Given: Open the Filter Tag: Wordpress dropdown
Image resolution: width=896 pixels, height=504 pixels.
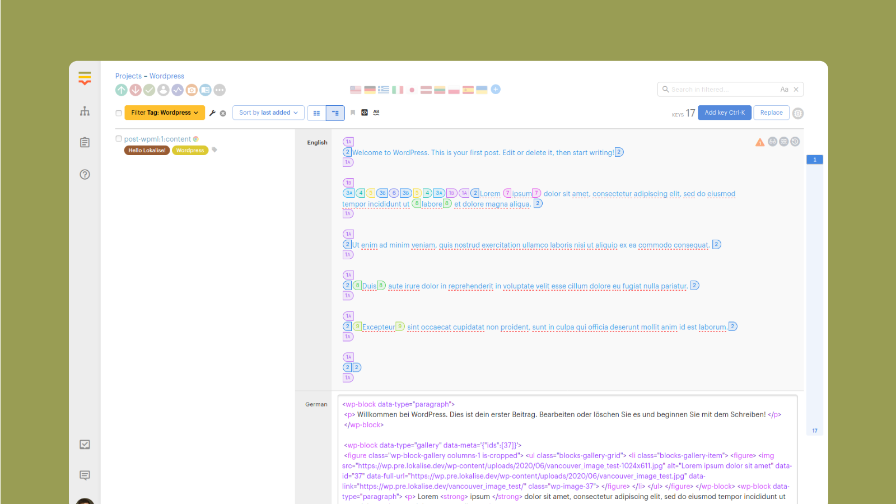Looking at the screenshot, I should point(165,113).
